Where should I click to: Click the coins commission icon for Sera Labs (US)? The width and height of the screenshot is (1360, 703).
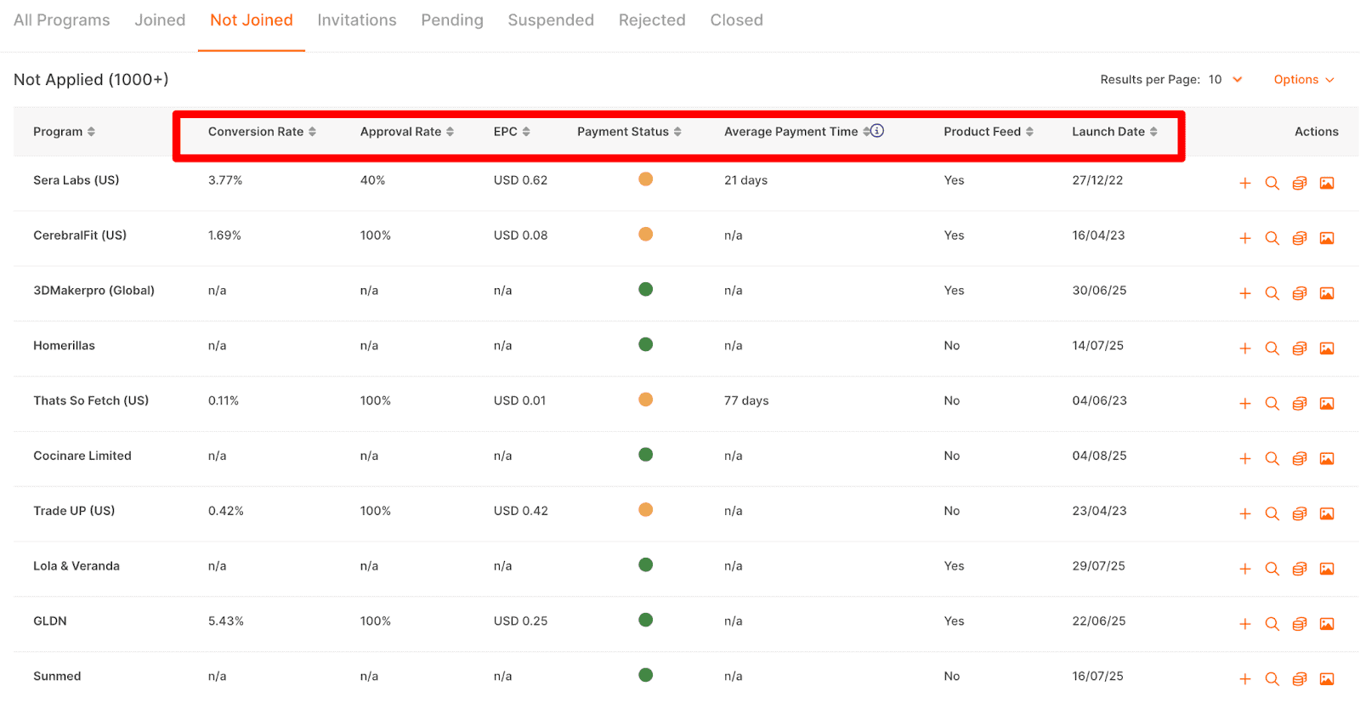point(1300,184)
